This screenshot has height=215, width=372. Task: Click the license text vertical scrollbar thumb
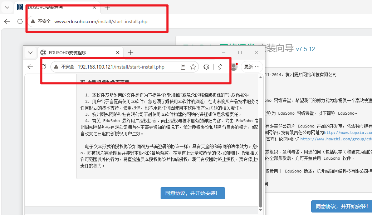[x=260, y=162]
